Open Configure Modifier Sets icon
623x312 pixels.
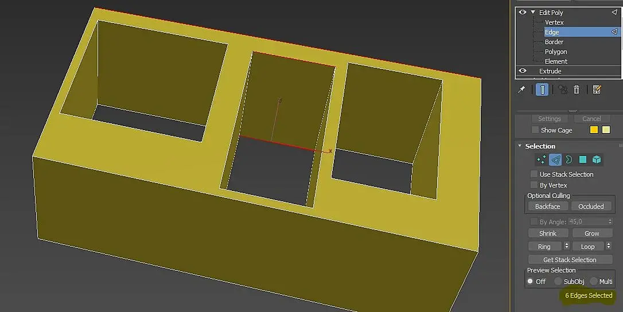(x=597, y=90)
